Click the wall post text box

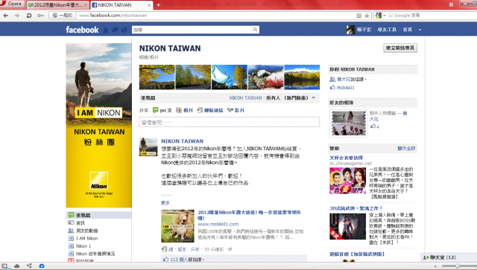click(230, 122)
